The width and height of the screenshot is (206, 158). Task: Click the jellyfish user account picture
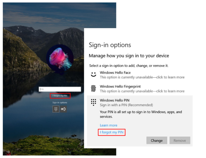tap(60, 58)
